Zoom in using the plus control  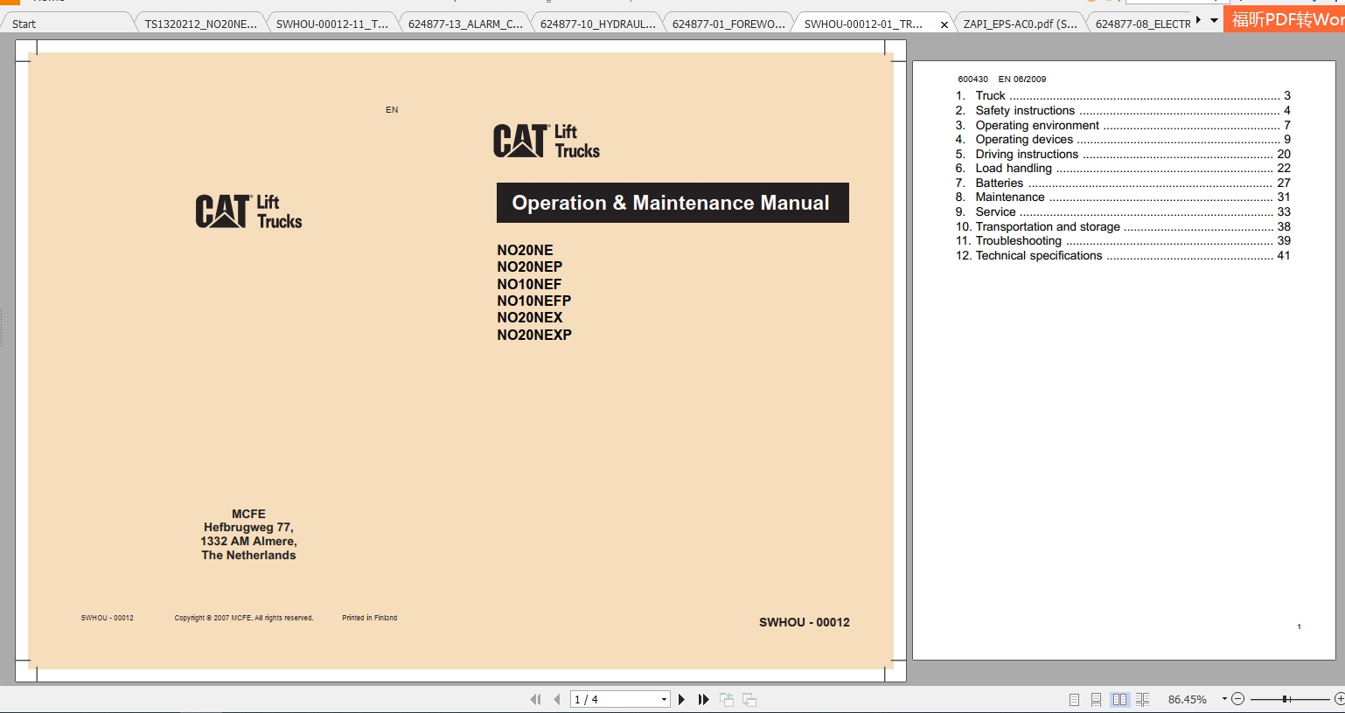1339,699
